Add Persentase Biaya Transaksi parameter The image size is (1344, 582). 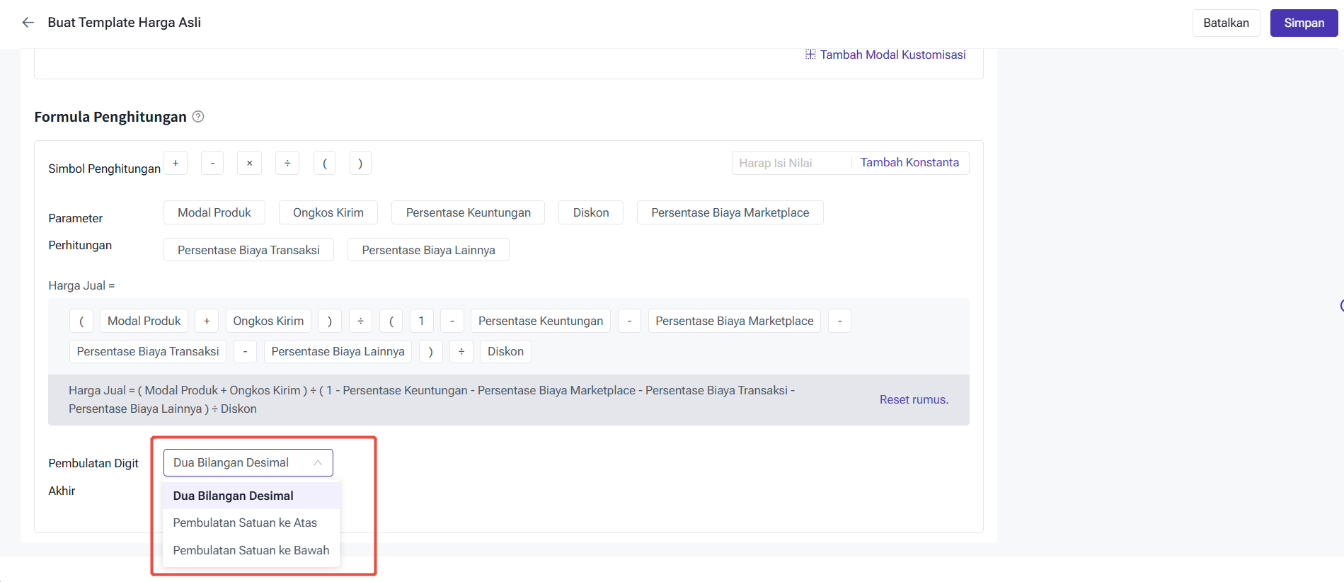tap(248, 250)
